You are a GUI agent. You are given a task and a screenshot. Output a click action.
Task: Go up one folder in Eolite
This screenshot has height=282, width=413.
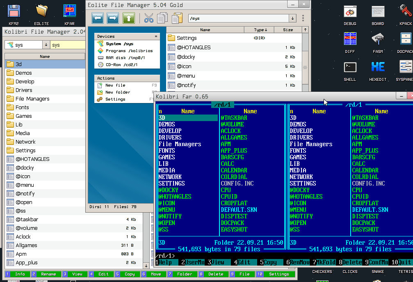pyautogui.click(x=128, y=18)
